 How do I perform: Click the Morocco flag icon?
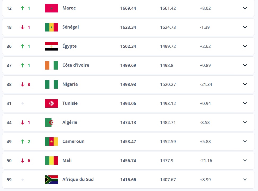(51, 8)
